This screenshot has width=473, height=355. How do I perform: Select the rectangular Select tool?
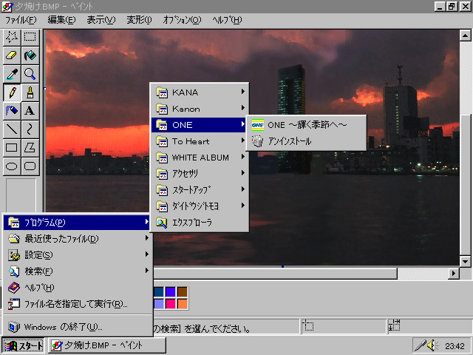coord(30,37)
